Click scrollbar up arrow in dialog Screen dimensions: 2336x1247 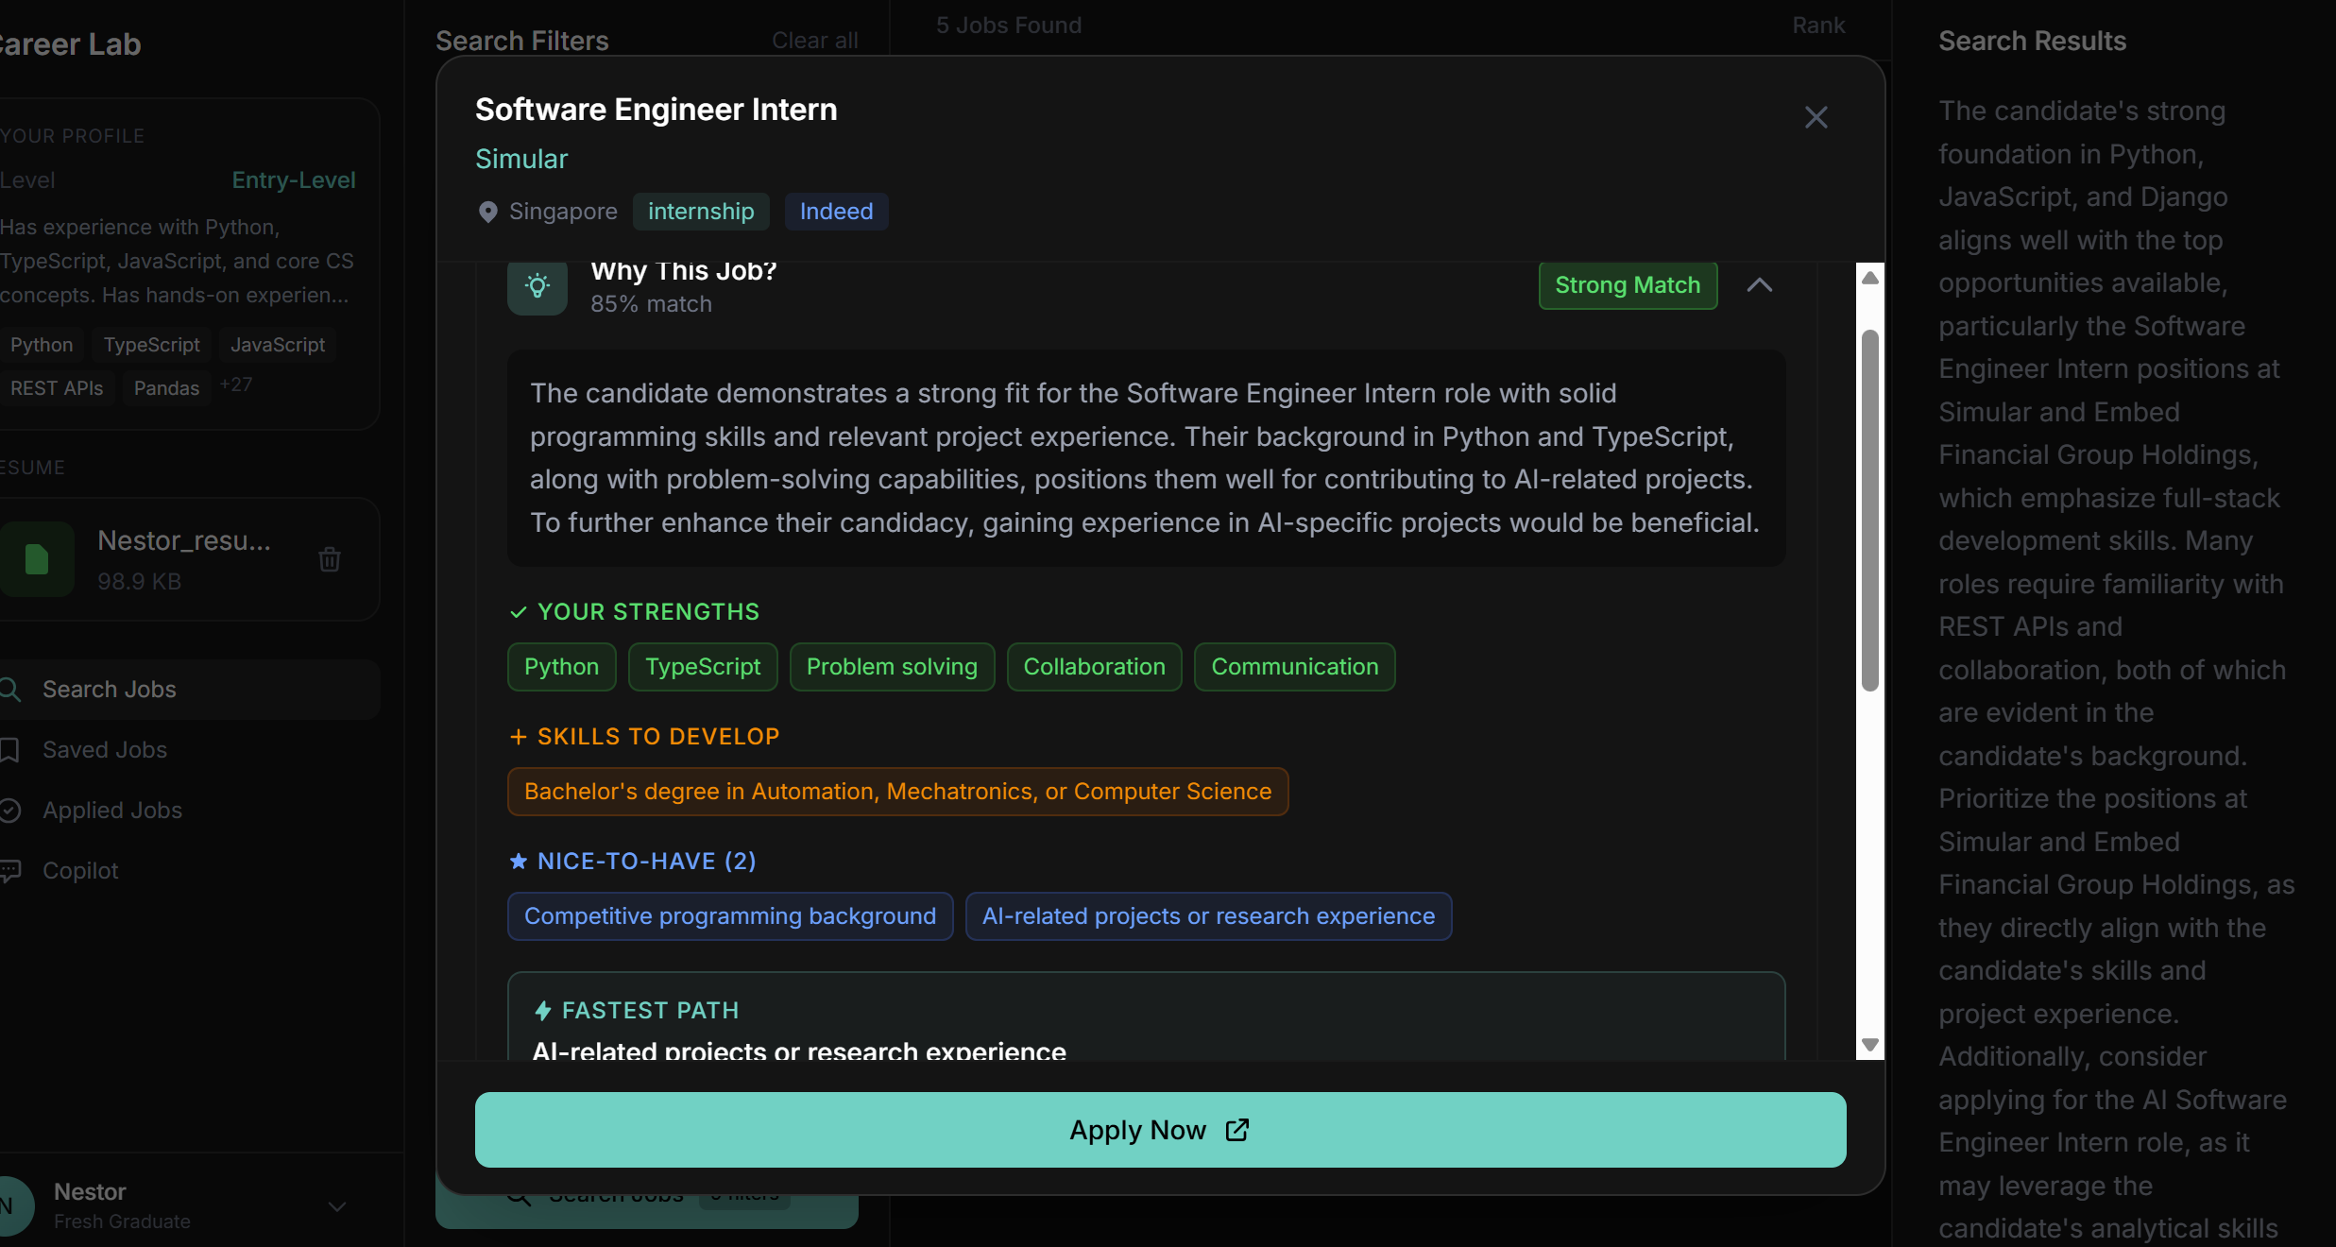tap(1869, 278)
